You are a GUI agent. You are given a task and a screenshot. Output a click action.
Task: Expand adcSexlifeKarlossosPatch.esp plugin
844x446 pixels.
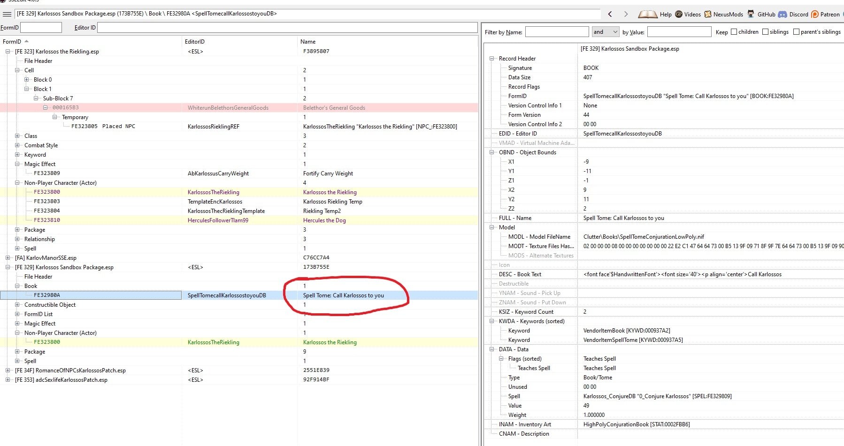8,380
